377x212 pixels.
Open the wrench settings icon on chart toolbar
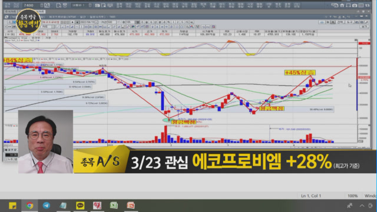366,22
